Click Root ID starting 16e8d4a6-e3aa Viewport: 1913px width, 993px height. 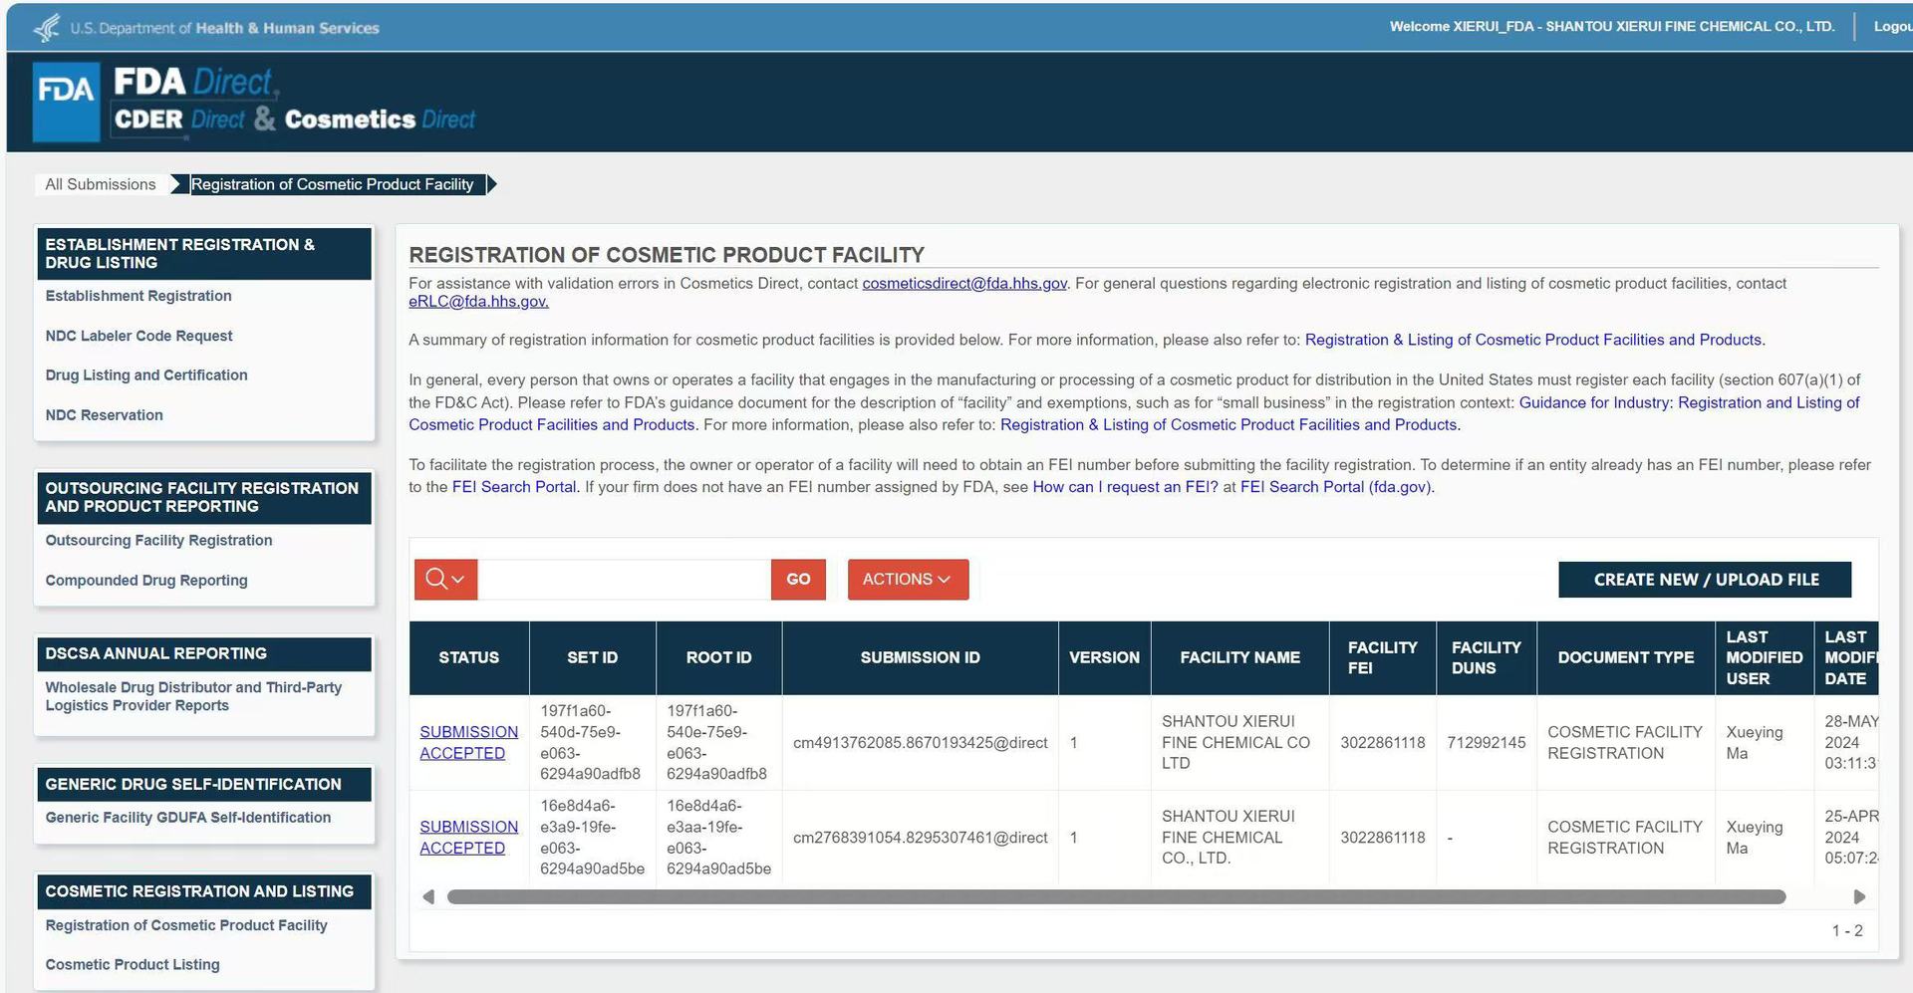tap(718, 837)
